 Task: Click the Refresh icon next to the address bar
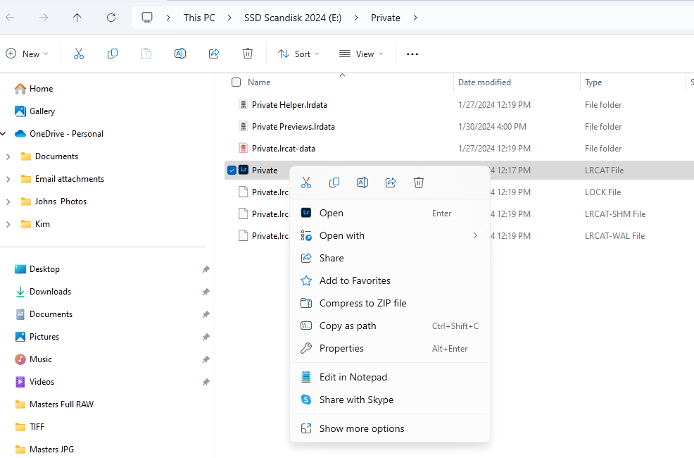[x=111, y=18]
